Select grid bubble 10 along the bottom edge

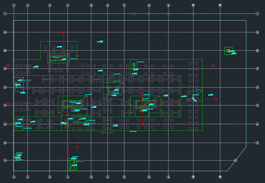tap(193, 177)
